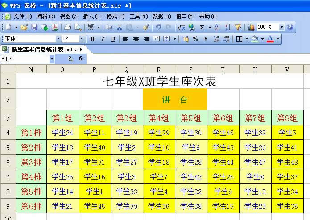This screenshot has height=220, width=310.
Task: Insert hyperlink with globe icon
Action: [191, 27]
